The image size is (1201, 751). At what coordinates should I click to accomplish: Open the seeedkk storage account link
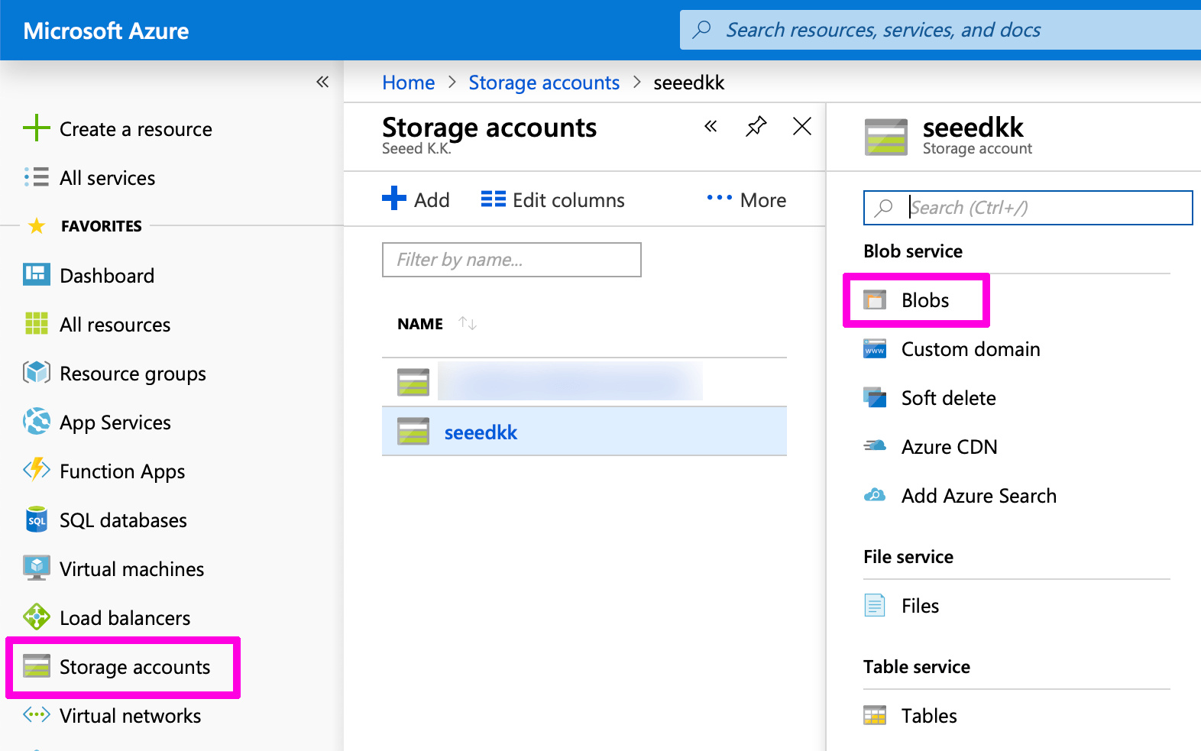click(481, 432)
